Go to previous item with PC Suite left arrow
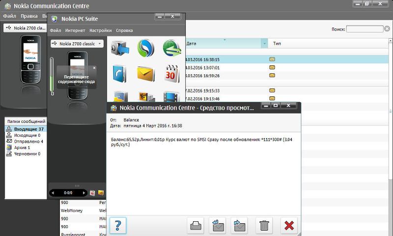393x236 pixels. tap(53, 193)
